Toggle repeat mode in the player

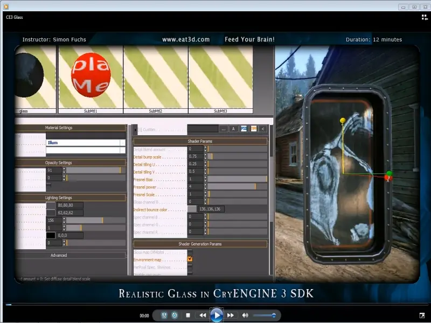(175, 315)
